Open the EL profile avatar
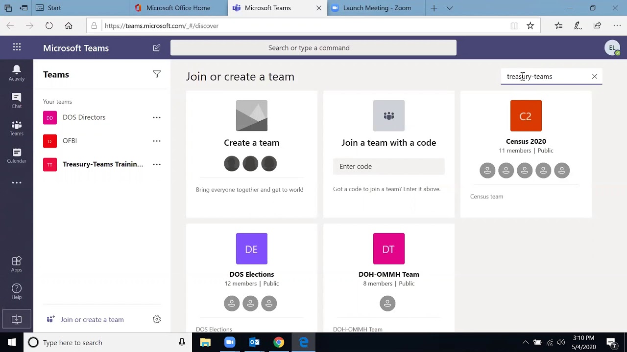The image size is (627, 352). [x=612, y=48]
